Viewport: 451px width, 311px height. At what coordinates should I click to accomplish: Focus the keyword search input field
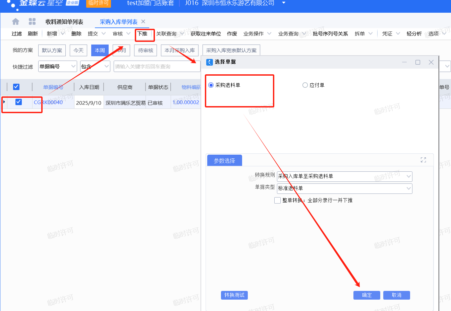tap(156, 66)
